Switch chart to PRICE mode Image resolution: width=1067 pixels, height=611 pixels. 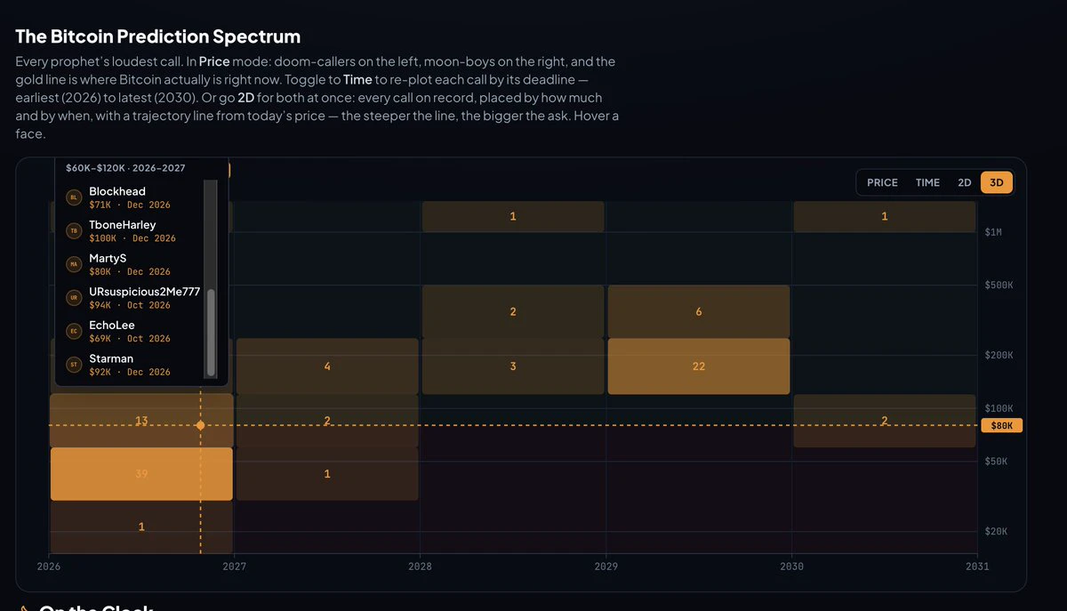coord(882,182)
